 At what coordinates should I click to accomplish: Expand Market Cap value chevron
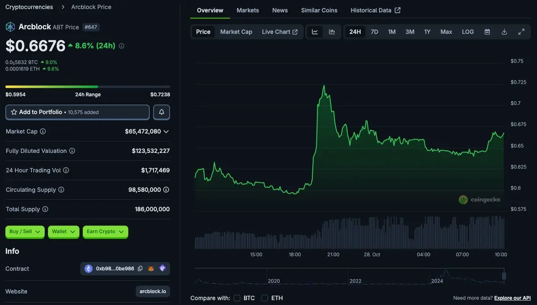(x=166, y=131)
